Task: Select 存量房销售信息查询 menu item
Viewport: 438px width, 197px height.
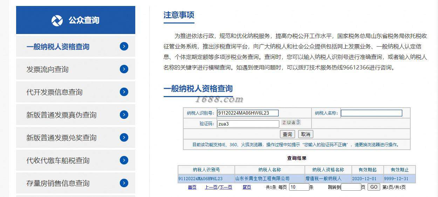Action: click(x=76, y=183)
